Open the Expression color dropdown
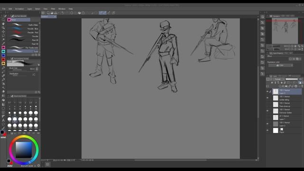 (x=281, y=66)
